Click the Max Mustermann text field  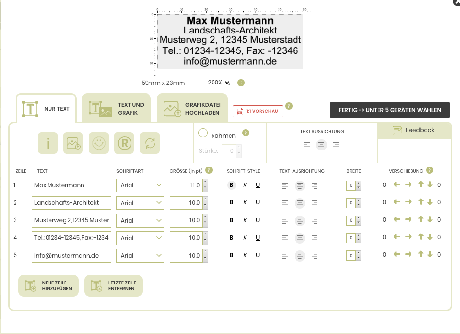(71, 185)
